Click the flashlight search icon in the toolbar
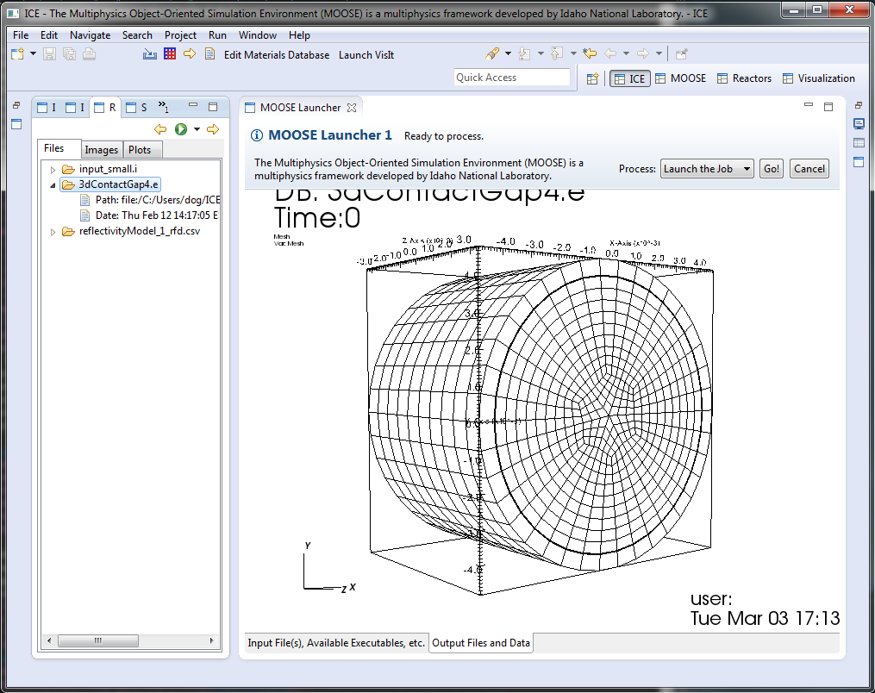Viewport: 875px width, 693px height. click(492, 54)
